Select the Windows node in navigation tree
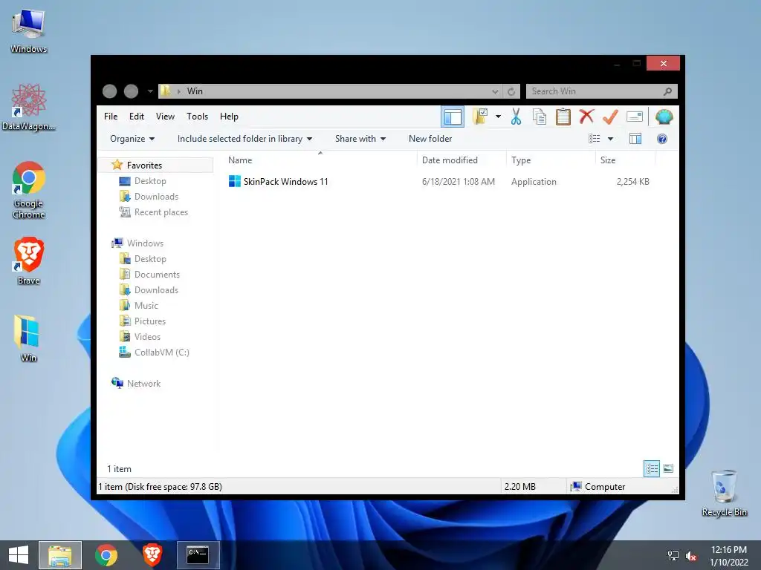The width and height of the screenshot is (761, 570). pyautogui.click(x=145, y=243)
